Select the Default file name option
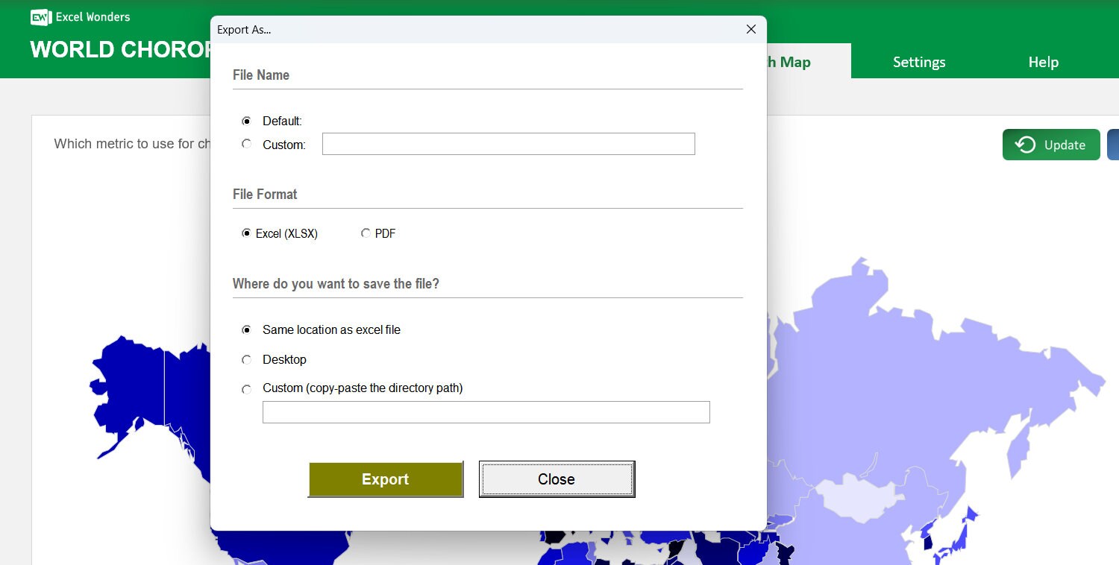 click(246, 121)
